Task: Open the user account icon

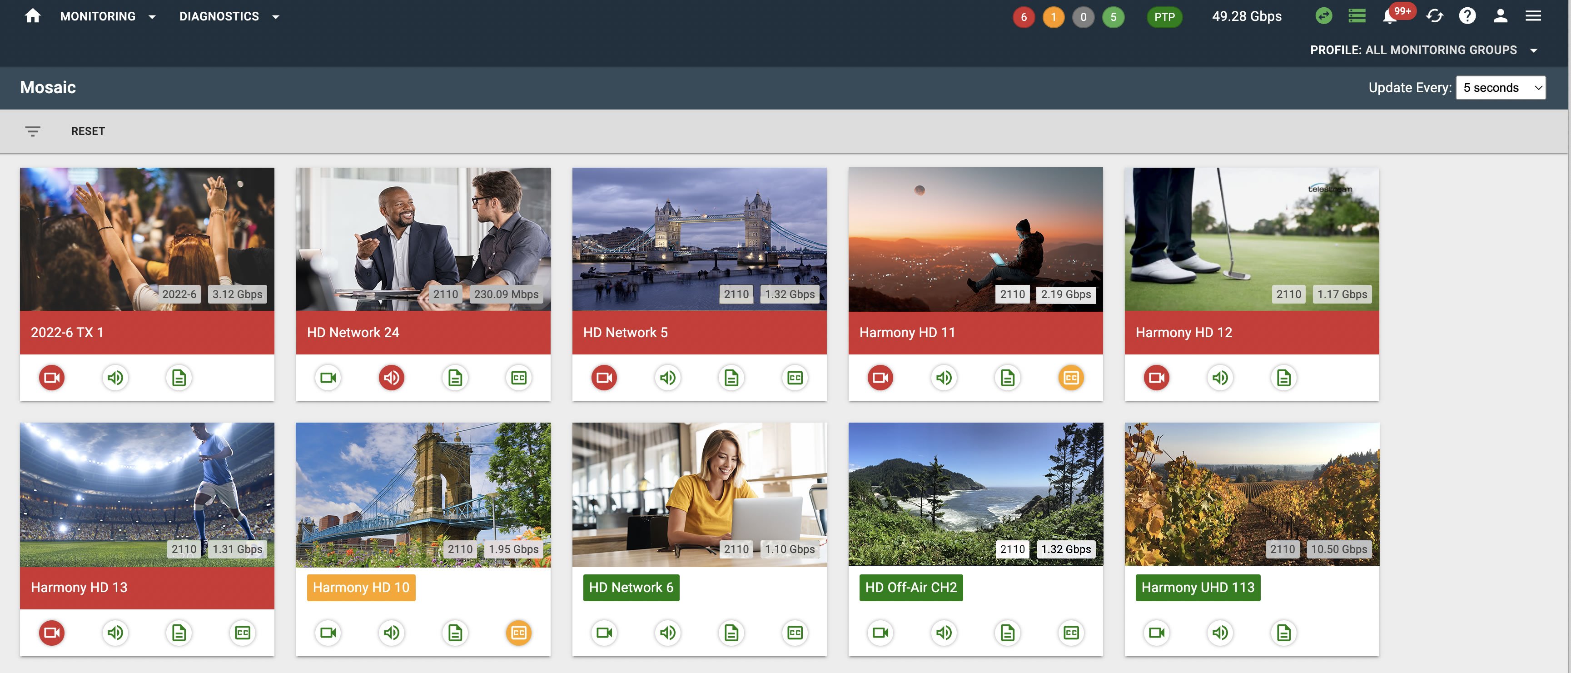Action: point(1500,16)
